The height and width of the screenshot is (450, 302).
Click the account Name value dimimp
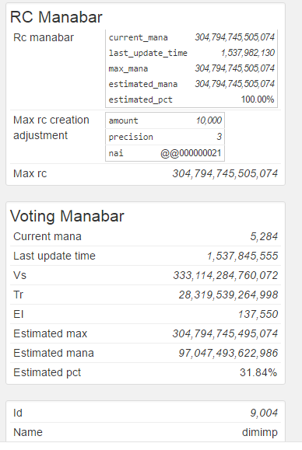pos(260,432)
